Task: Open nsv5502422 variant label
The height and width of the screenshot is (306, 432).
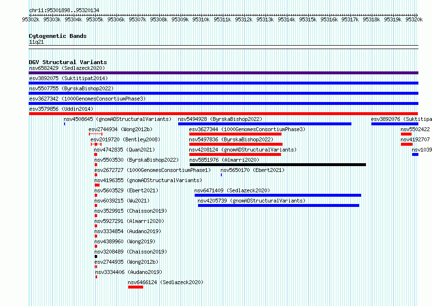Action: point(415,129)
